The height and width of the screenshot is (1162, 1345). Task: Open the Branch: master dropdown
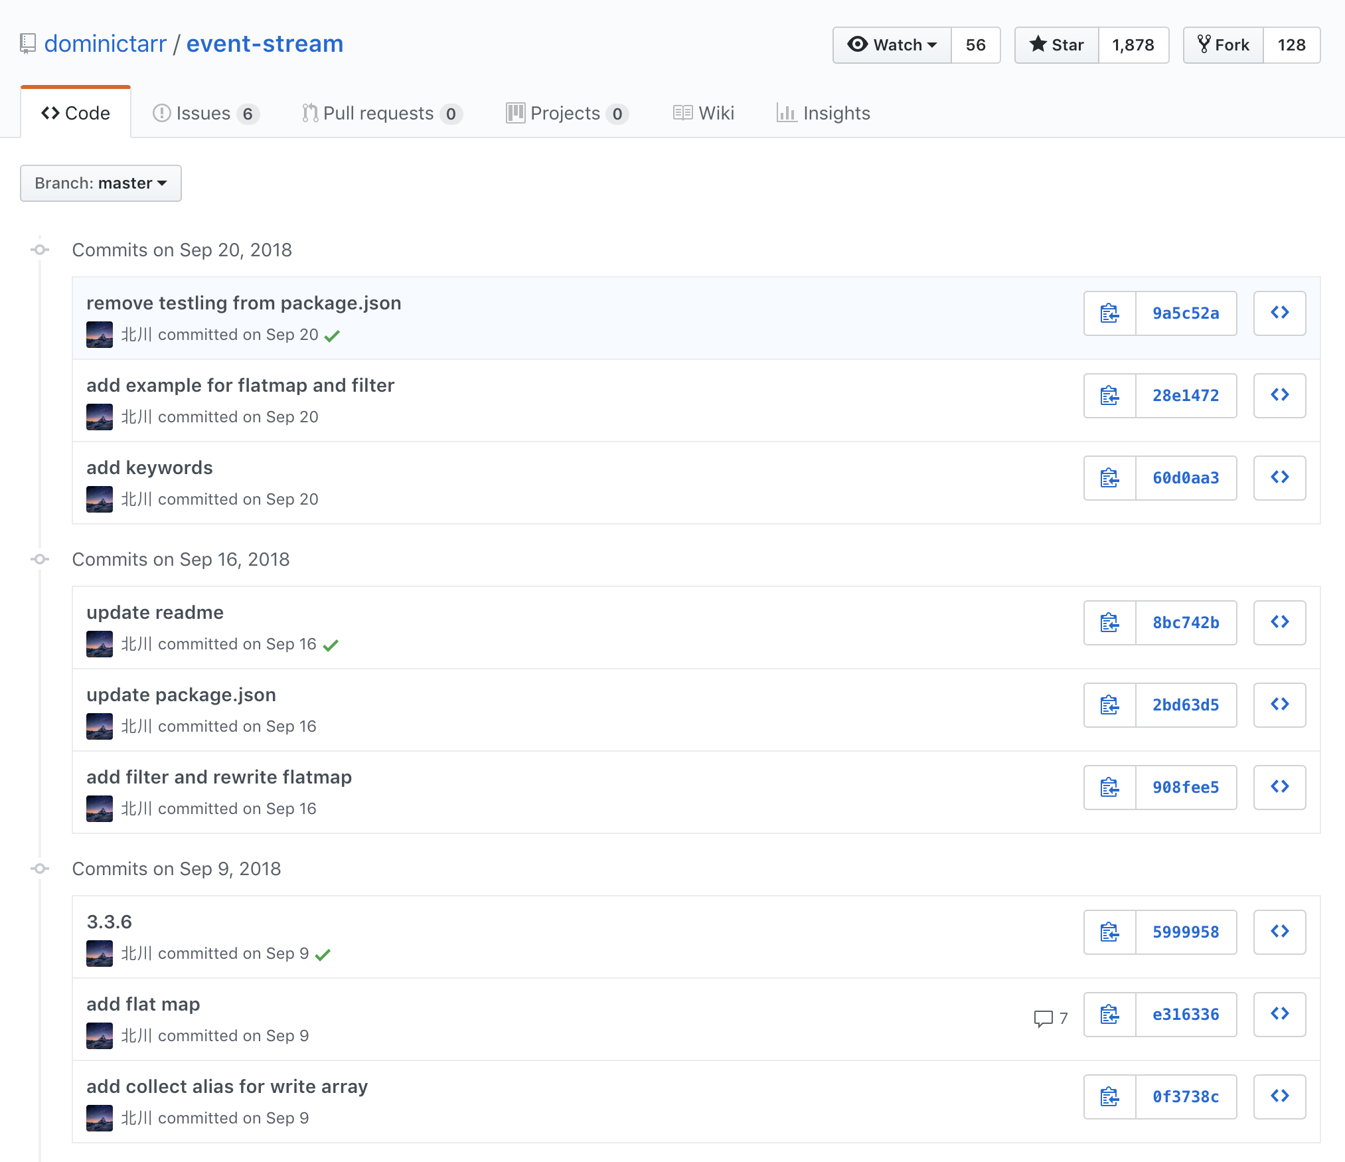pyautogui.click(x=100, y=183)
